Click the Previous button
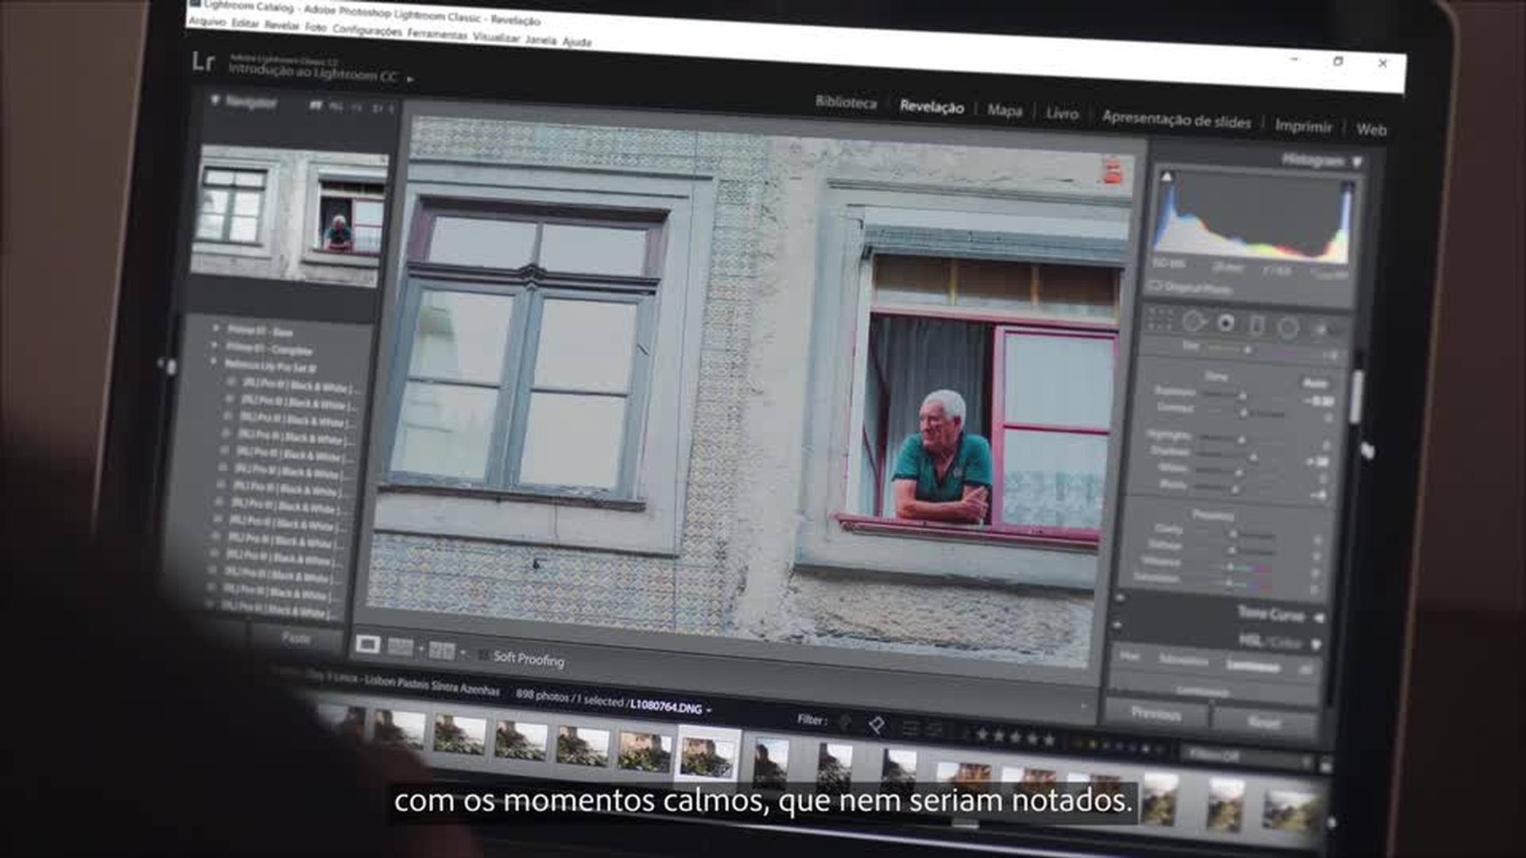 1156,713
